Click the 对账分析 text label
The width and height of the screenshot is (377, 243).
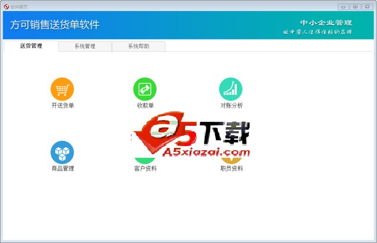click(x=231, y=106)
